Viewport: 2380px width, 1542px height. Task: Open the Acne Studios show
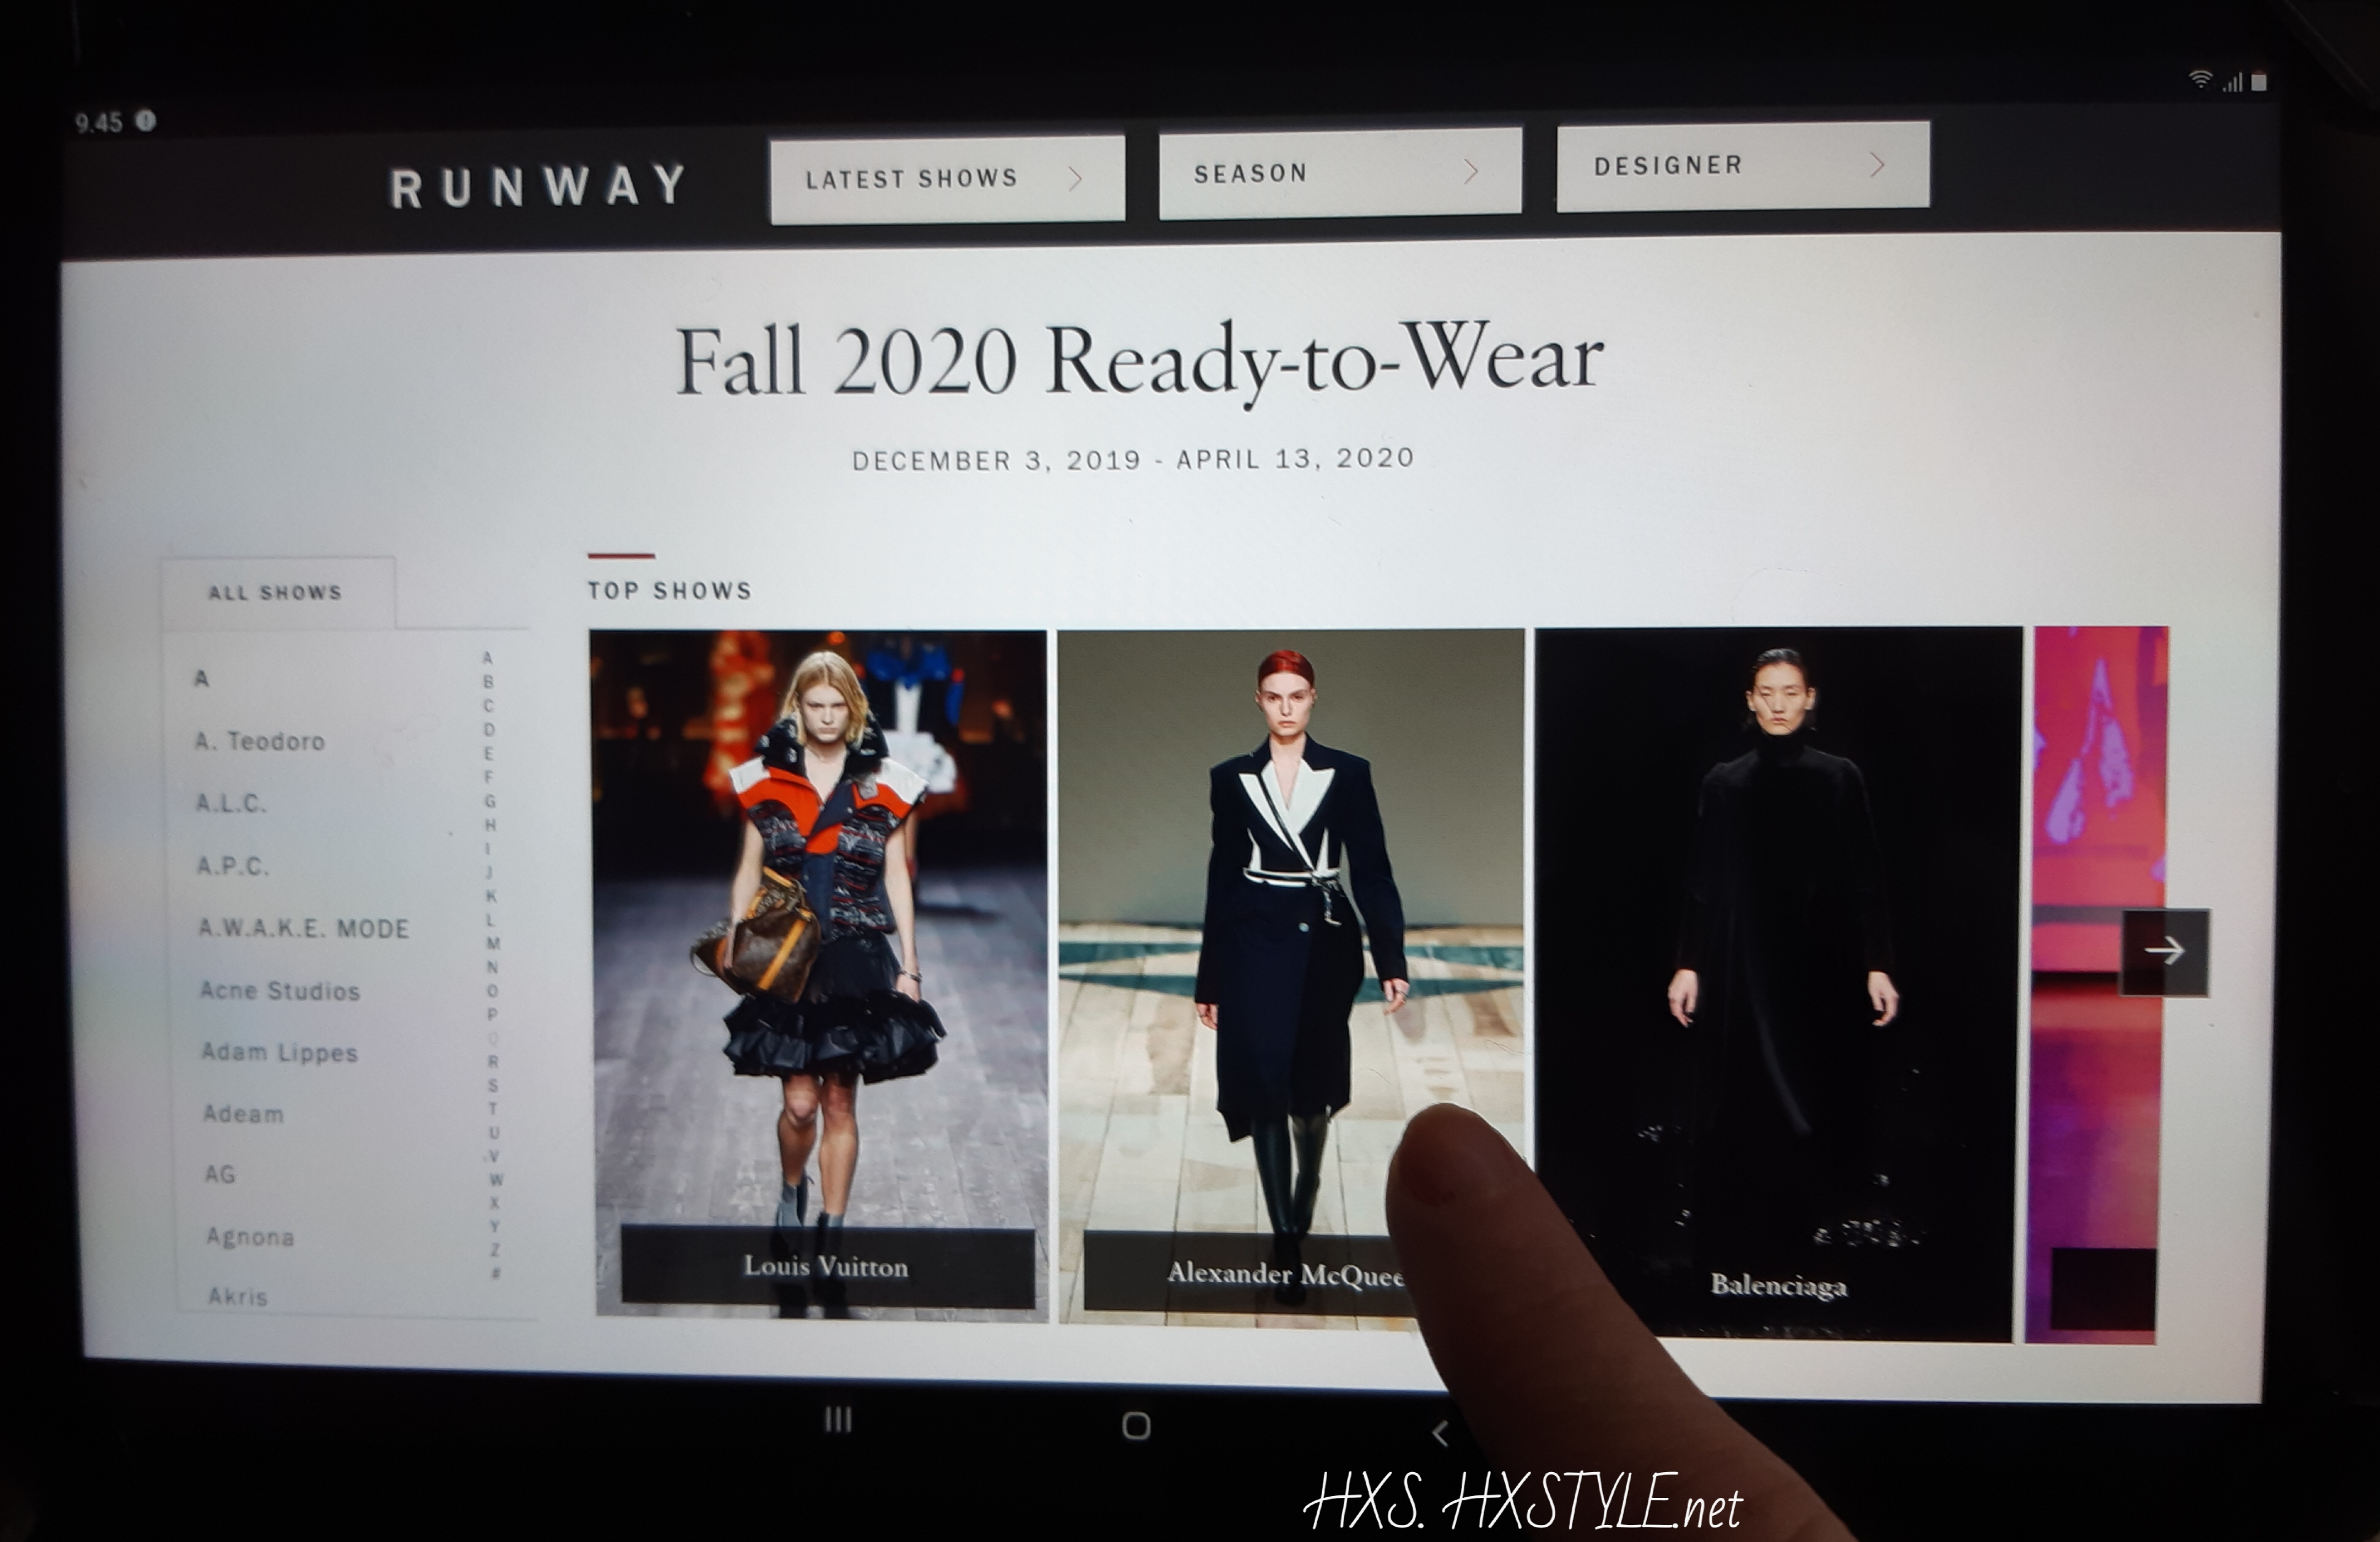tap(280, 991)
